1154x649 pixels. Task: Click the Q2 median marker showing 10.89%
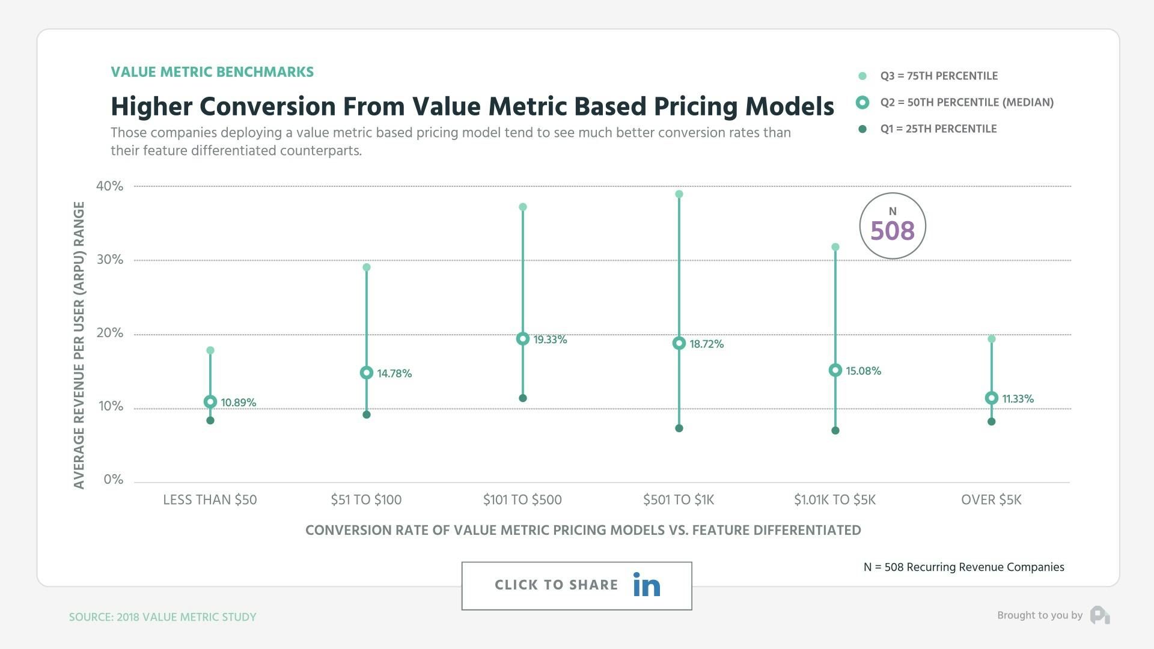click(210, 400)
